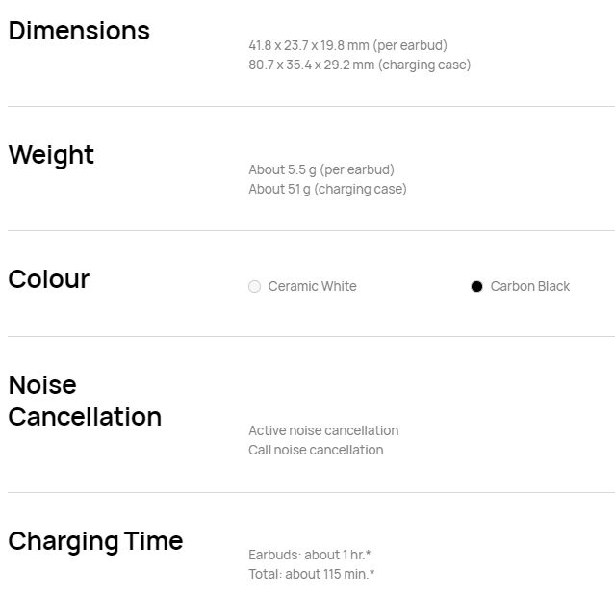Select the Ceramic White colour swatch

coord(254,287)
